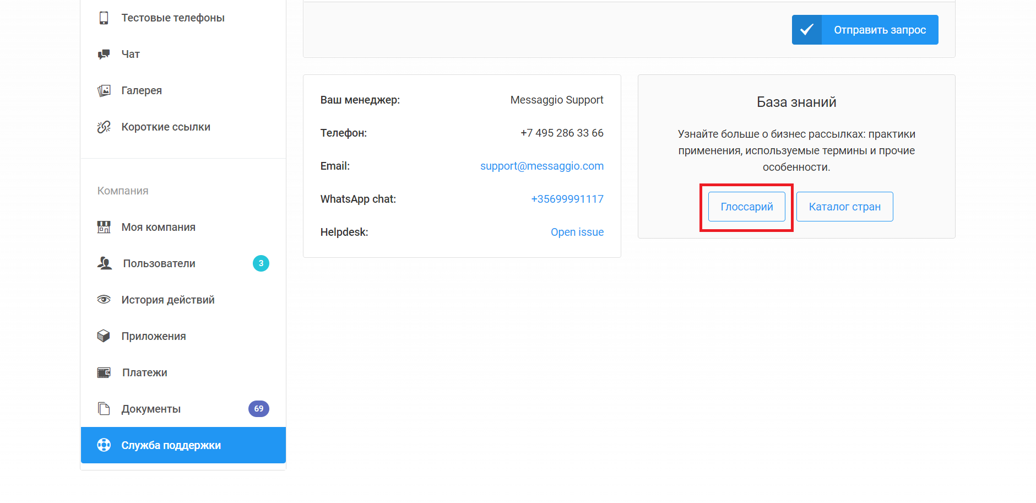1036x503 pixels.
Task: Click the Applications box icon
Action: click(x=104, y=336)
